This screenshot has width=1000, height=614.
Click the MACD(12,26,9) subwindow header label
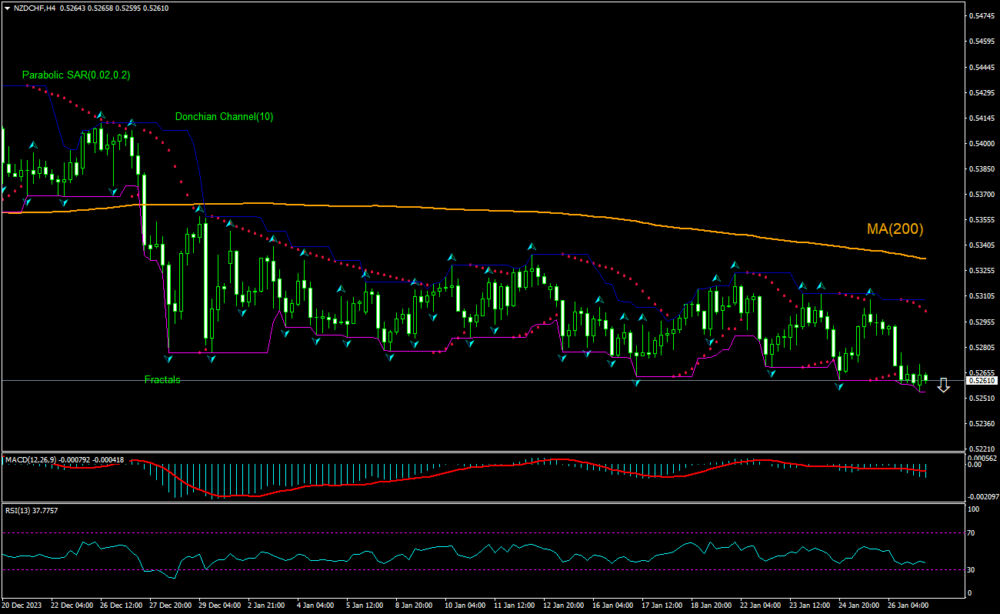46,458
